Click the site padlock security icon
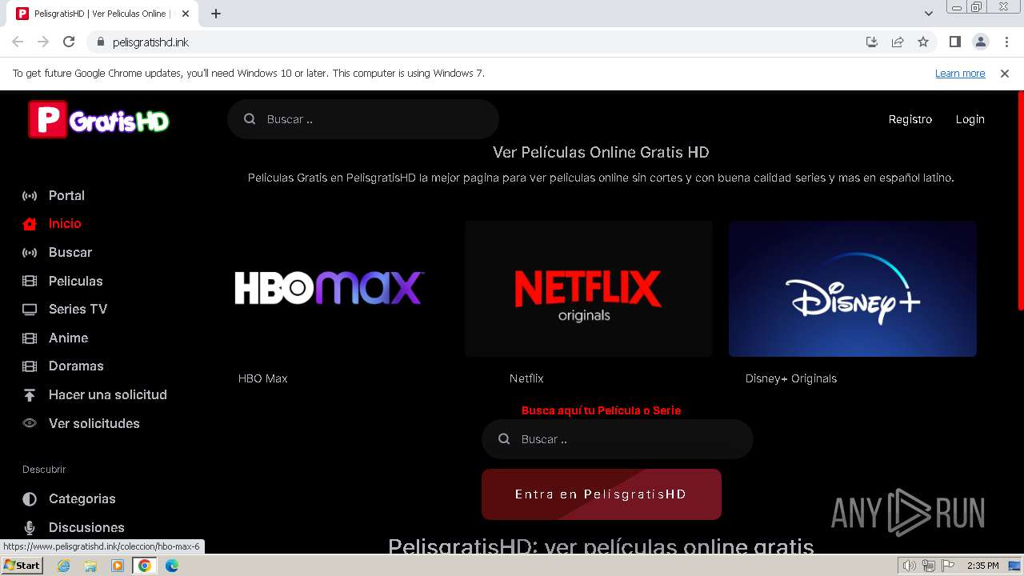This screenshot has height=576, width=1024. 101,42
